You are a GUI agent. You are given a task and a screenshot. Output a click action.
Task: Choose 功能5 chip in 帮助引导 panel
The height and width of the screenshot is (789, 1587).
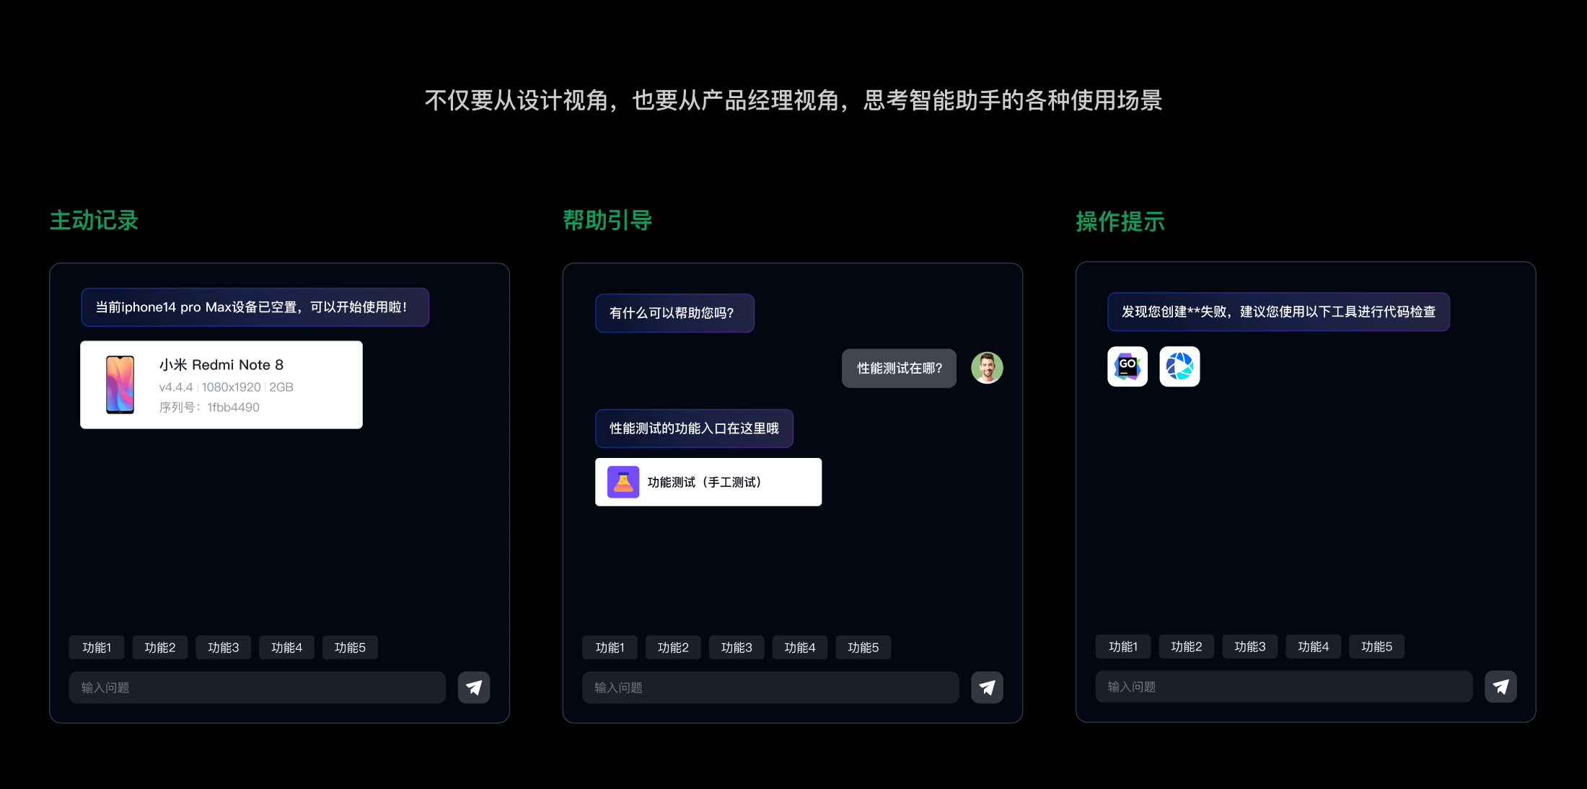(863, 648)
